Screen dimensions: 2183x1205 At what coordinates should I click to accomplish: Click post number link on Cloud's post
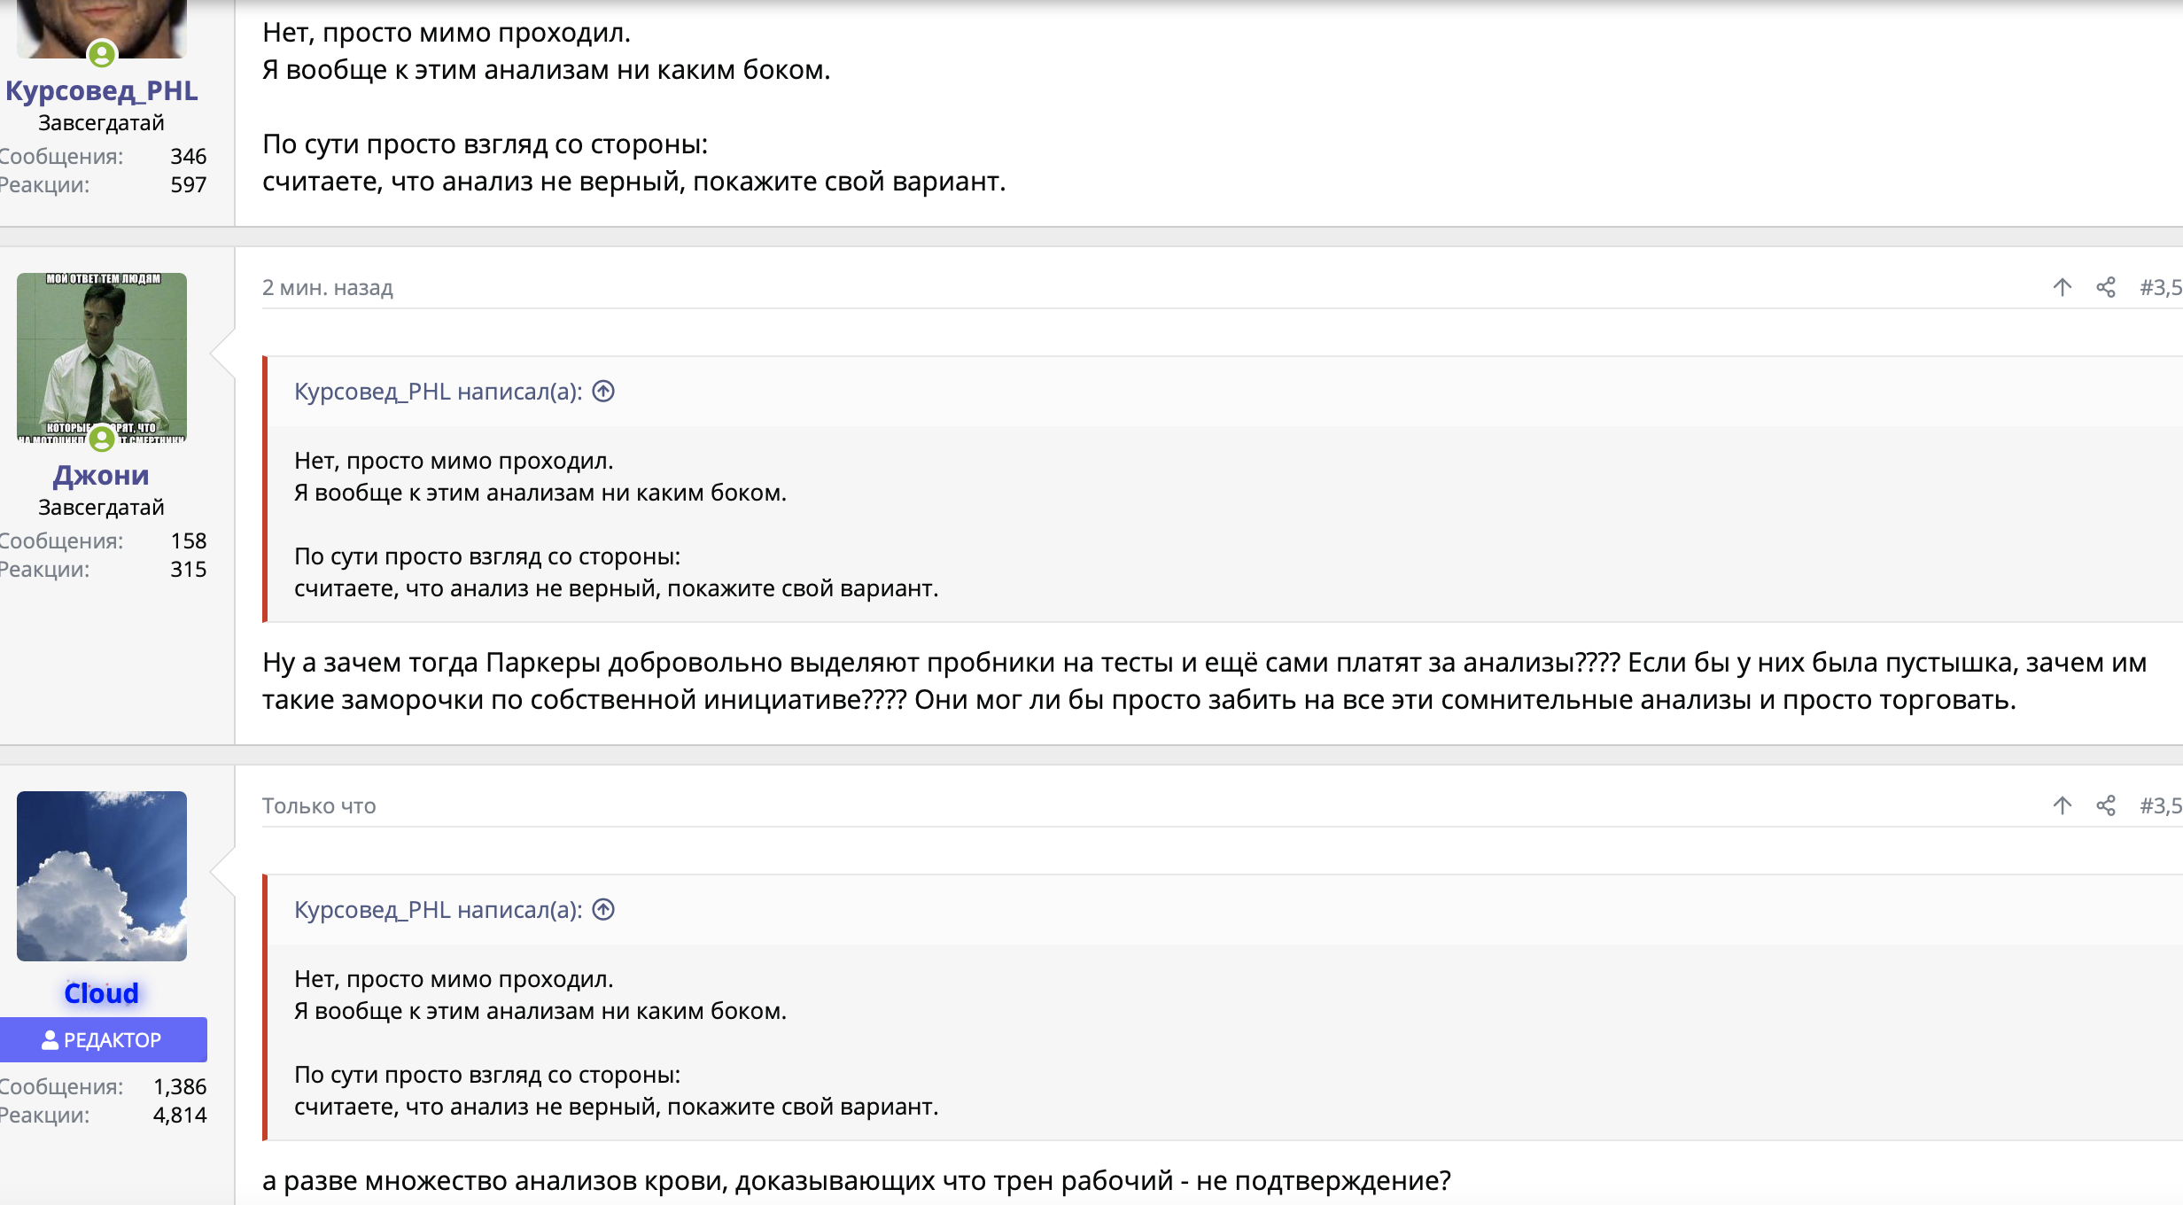(x=2160, y=805)
